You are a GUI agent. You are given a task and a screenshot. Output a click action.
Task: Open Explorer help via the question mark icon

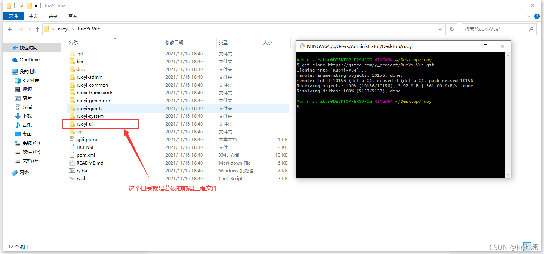coord(537,16)
